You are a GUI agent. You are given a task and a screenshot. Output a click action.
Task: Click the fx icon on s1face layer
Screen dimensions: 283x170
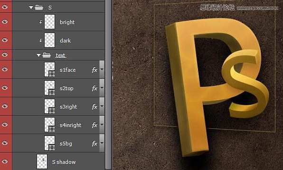[94, 70]
